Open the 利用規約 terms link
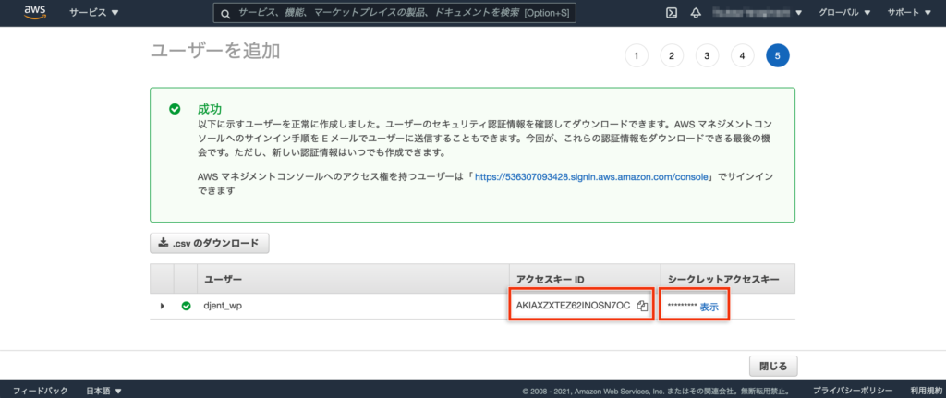This screenshot has width=946, height=398. tap(926, 391)
